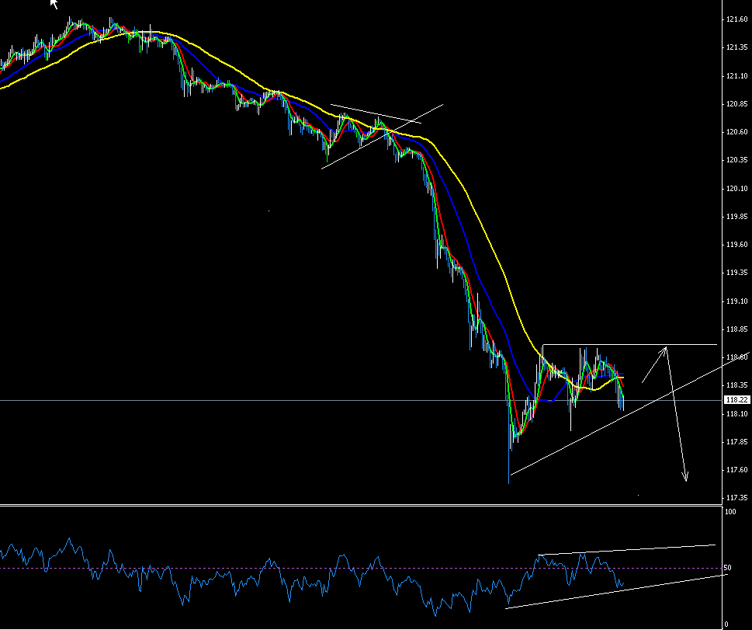This screenshot has width=752, height=630.
Task: Click the 120.60 price axis label
Action: [737, 132]
